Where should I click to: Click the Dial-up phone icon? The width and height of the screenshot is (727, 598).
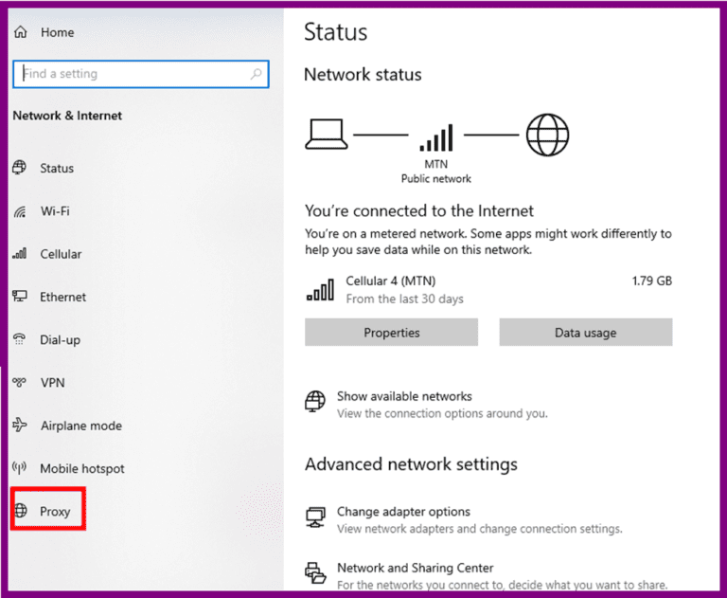(x=20, y=339)
